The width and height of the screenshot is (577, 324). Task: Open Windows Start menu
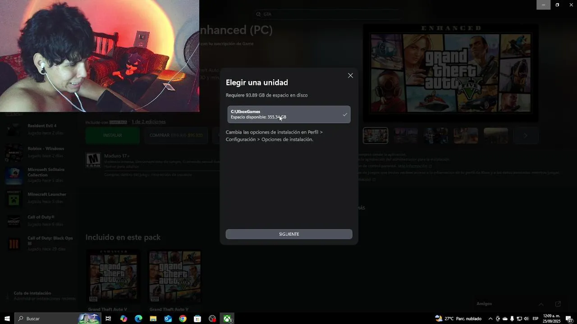coord(7,319)
